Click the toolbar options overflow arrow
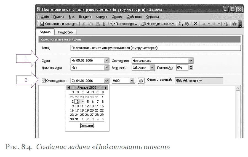This screenshot has width=248, height=157. [x=240, y=24]
